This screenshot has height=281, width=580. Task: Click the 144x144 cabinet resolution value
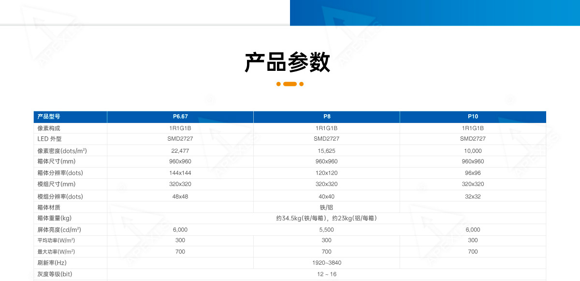click(180, 173)
